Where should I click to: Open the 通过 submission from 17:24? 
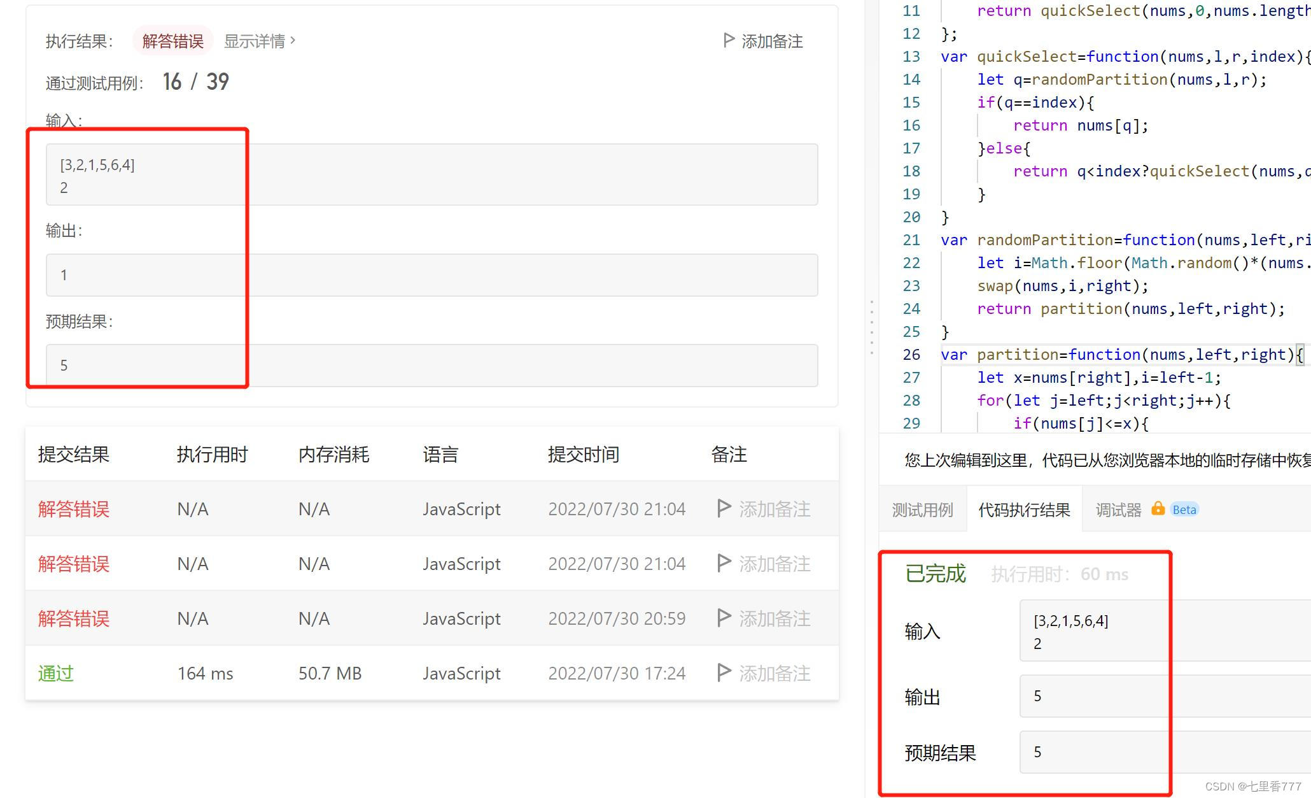click(56, 673)
